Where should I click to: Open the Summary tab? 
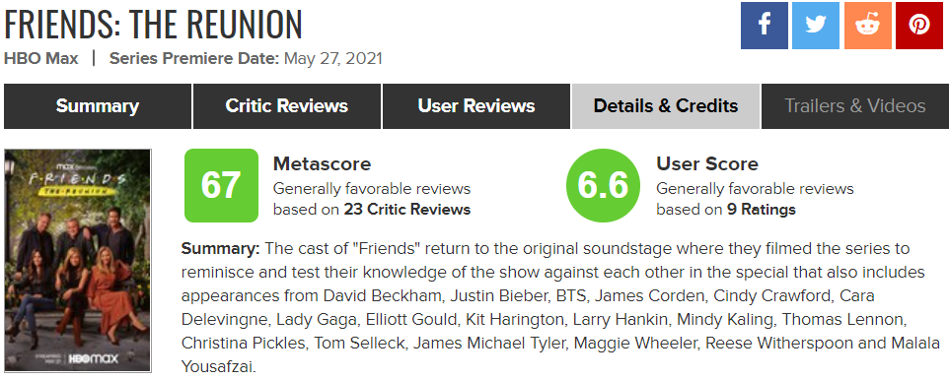point(98,106)
